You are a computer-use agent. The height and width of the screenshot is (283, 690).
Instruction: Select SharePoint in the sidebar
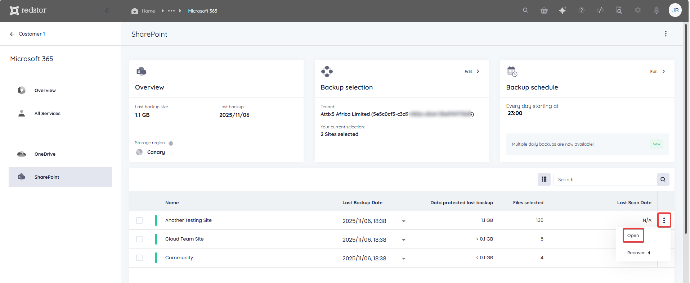[60, 177]
